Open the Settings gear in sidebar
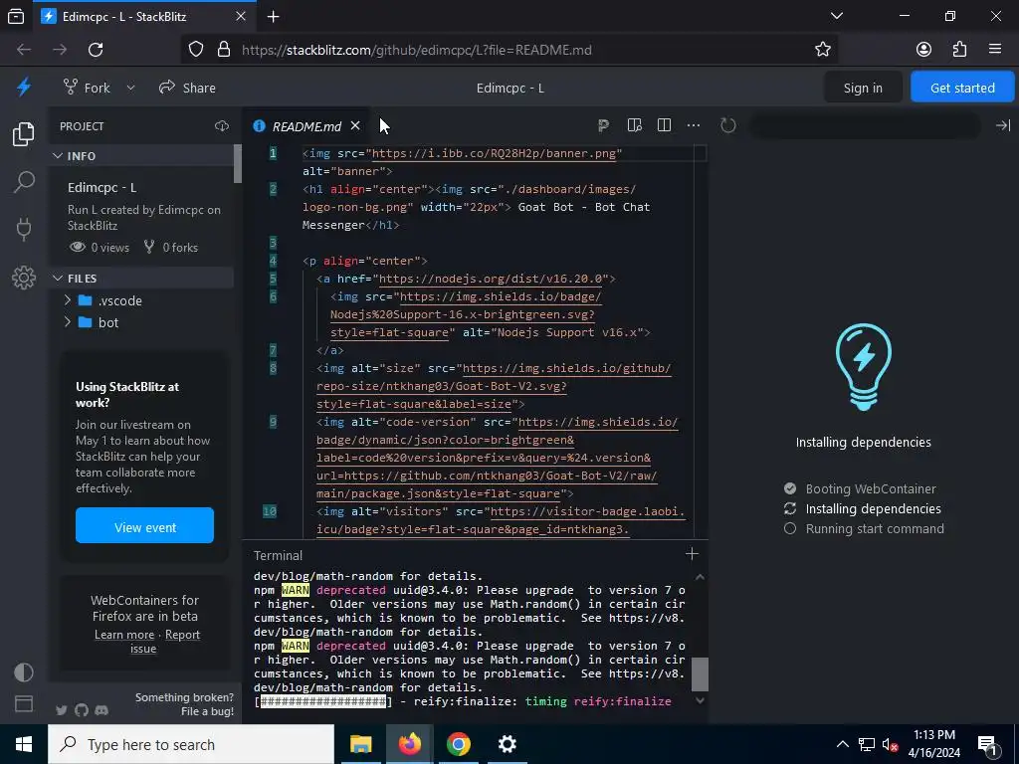1019x764 pixels. [24, 278]
